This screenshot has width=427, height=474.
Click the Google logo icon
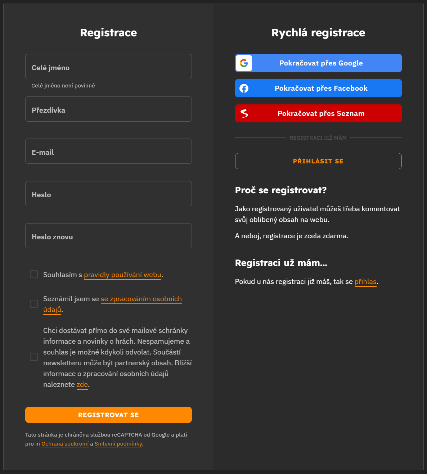pyautogui.click(x=244, y=63)
